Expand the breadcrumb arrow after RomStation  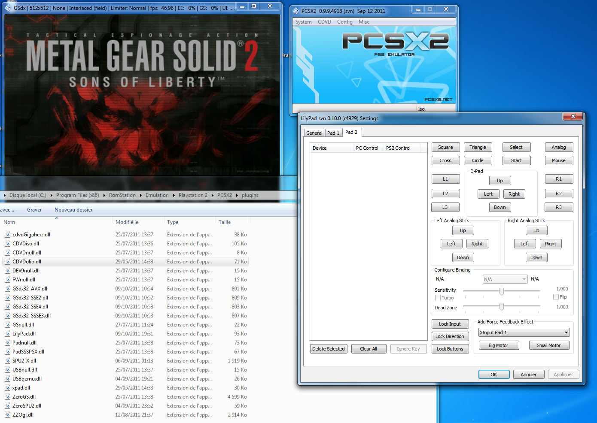coord(140,195)
